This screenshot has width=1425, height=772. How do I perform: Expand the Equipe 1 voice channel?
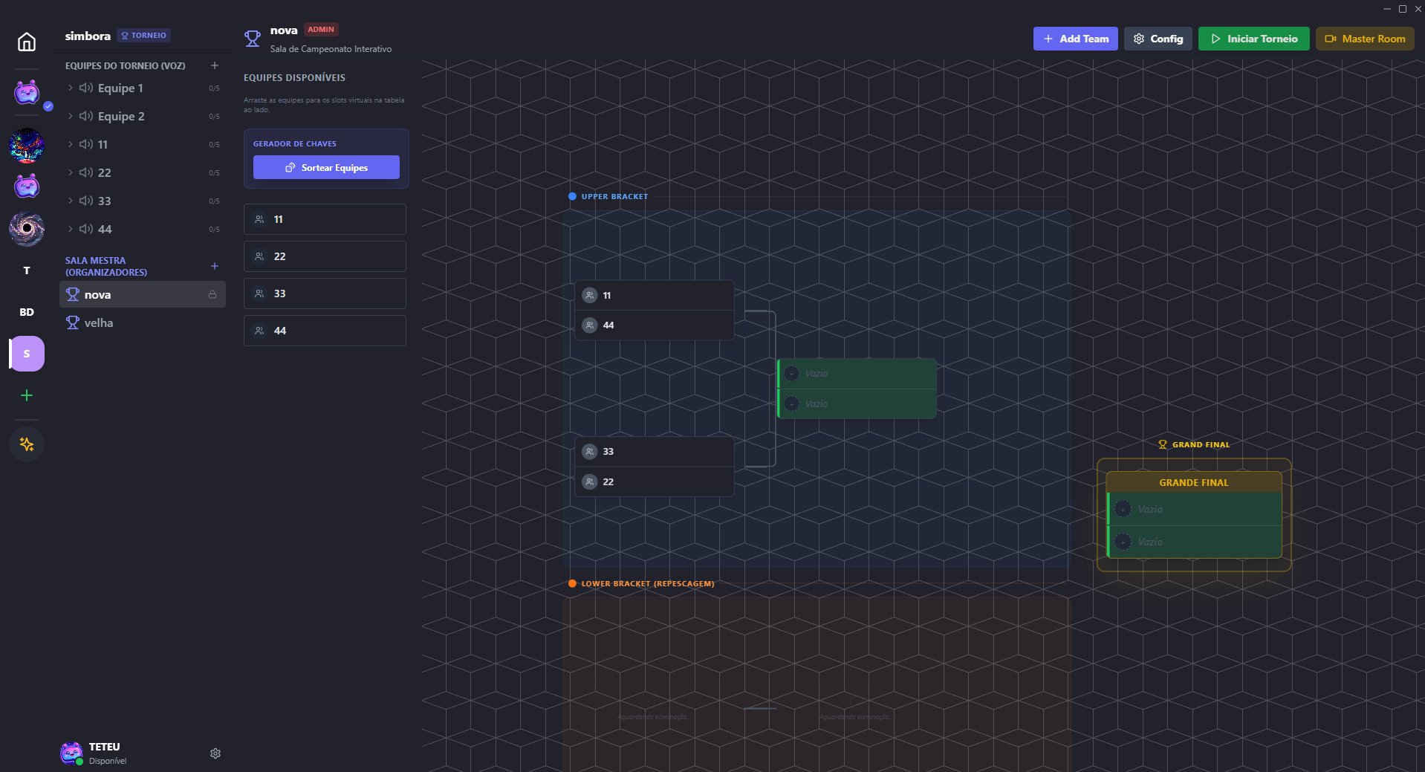(71, 88)
